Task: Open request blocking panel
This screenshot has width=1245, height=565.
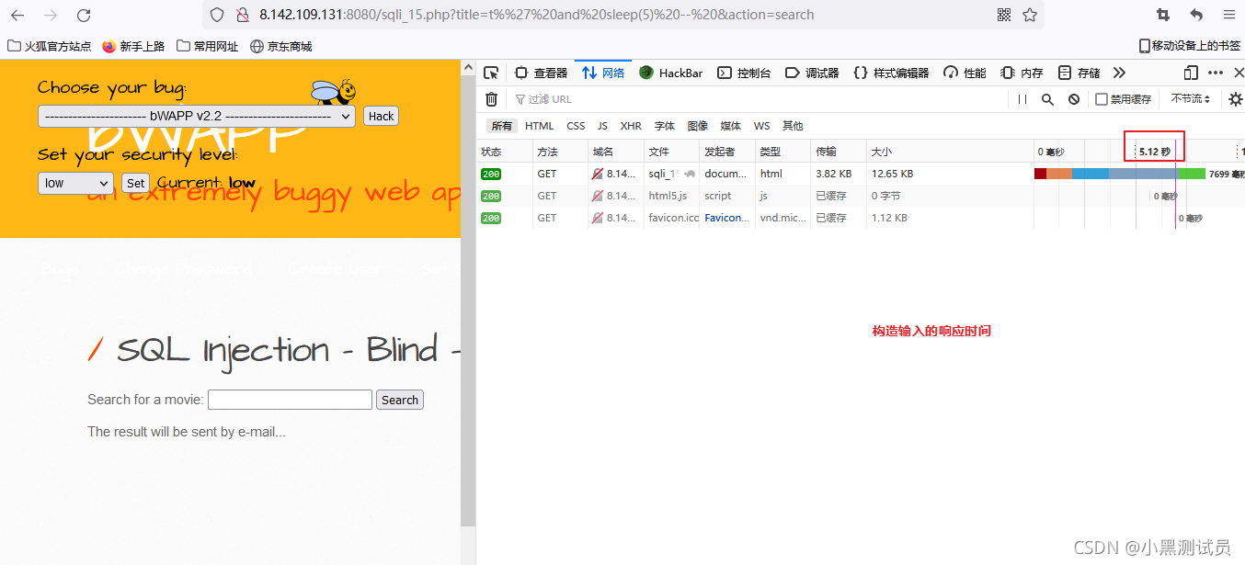Action: 1073,99
